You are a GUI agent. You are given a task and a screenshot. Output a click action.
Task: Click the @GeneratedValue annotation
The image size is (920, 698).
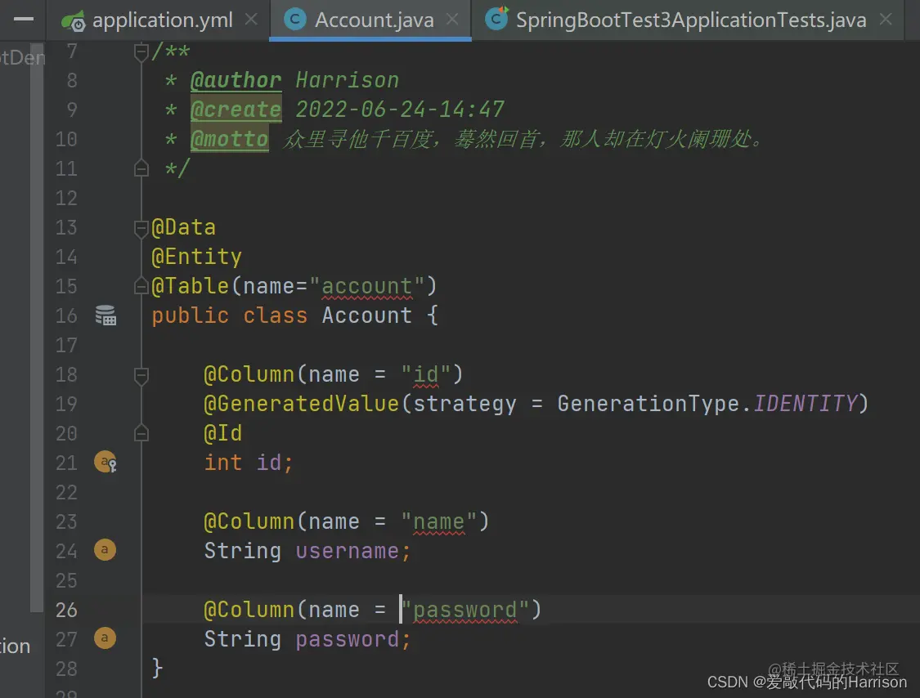[302, 404]
